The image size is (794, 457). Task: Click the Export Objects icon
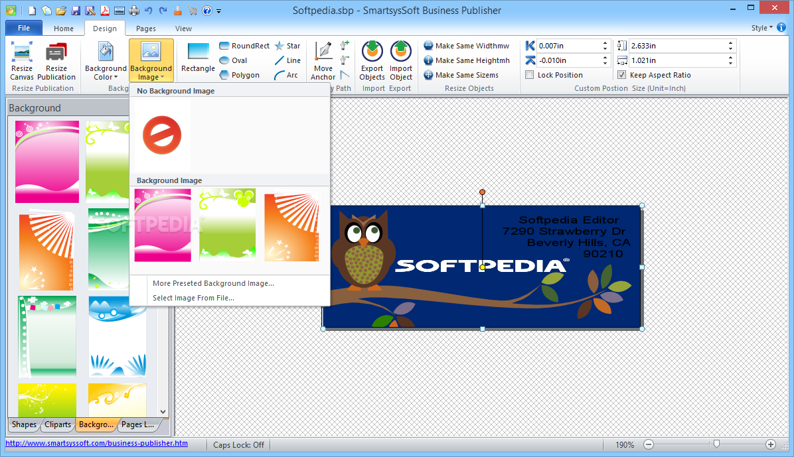coord(372,61)
